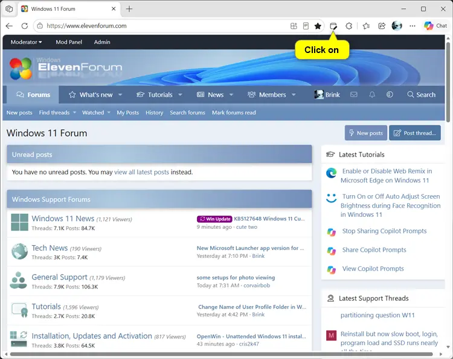Open tab actions menu icon
This screenshot has width=453, height=359.
[x=9, y=9]
